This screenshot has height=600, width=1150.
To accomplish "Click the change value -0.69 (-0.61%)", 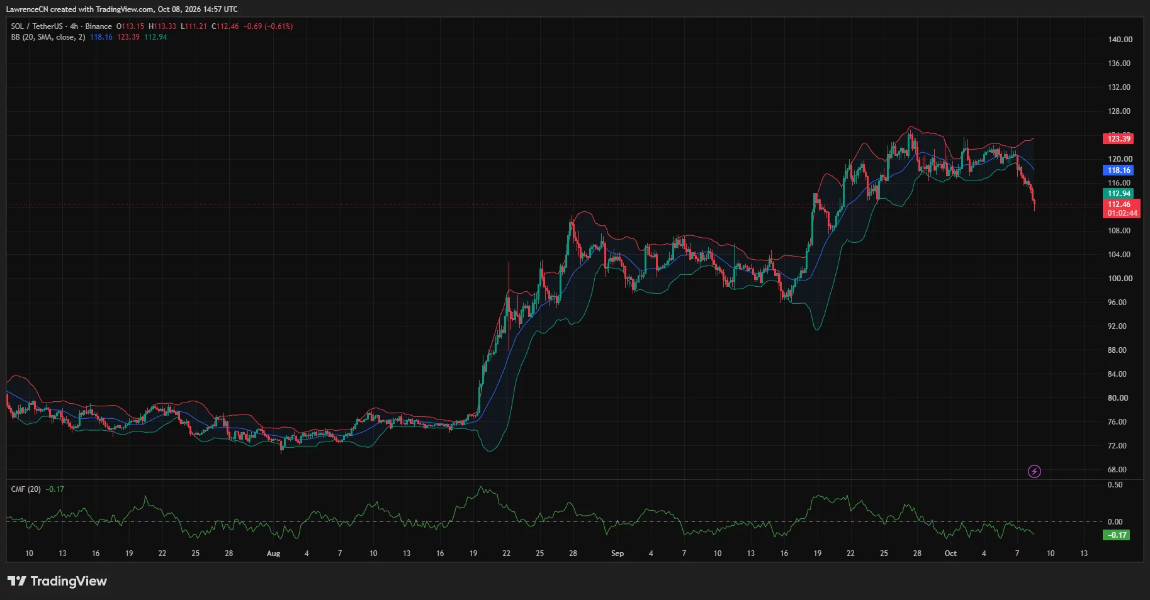I will click(268, 26).
